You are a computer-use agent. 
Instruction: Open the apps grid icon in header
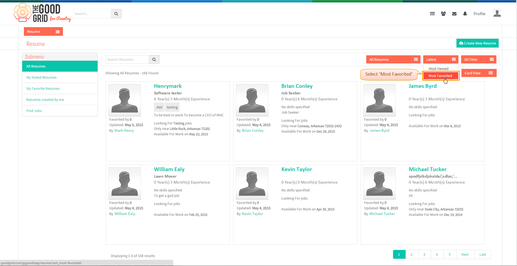pyautogui.click(x=432, y=14)
